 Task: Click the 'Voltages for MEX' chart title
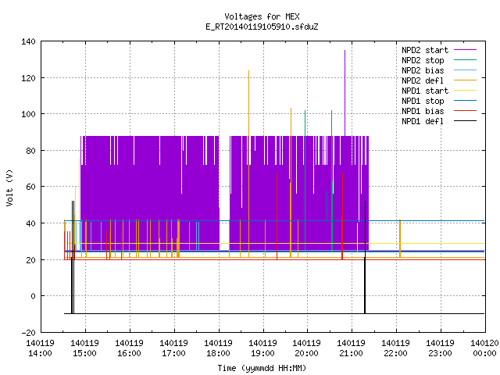(x=262, y=16)
